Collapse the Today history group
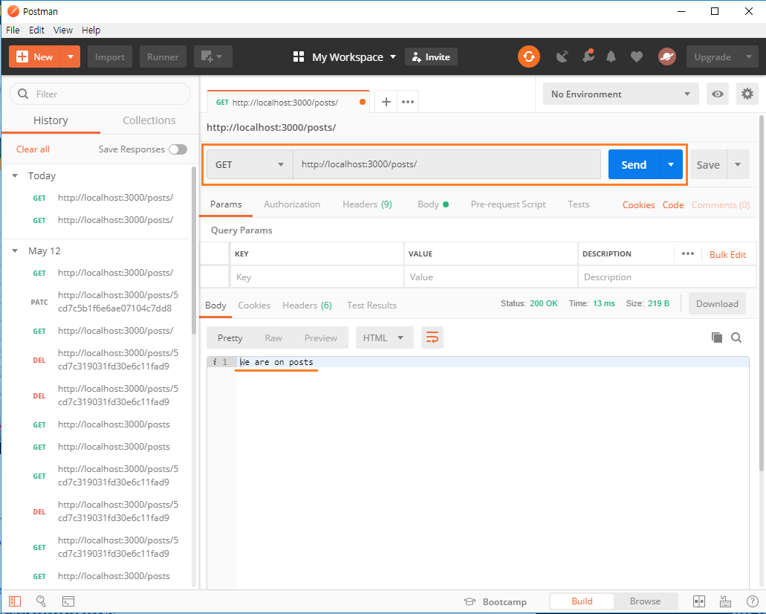The width and height of the screenshot is (766, 614). point(15,175)
